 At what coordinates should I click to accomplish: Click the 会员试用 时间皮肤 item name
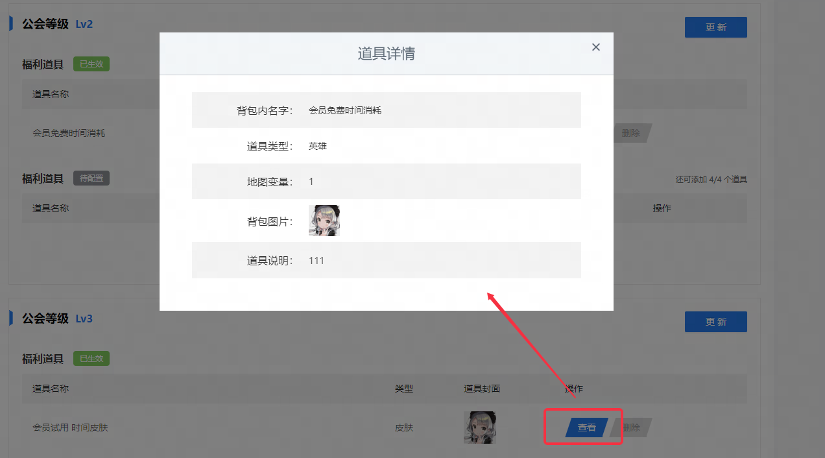71,428
